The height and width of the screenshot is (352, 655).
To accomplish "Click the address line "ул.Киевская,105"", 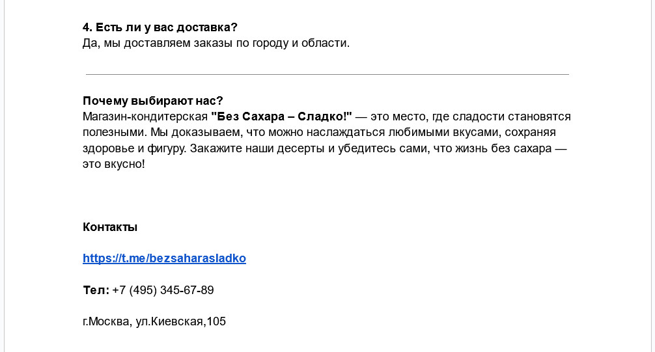I will click(180, 321).
